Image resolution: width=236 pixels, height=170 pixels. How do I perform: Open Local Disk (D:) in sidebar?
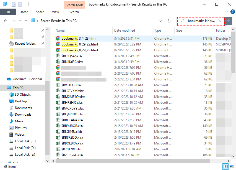point(25,148)
